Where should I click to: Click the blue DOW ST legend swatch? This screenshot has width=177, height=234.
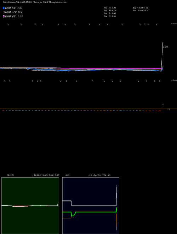[x=4, y=8]
